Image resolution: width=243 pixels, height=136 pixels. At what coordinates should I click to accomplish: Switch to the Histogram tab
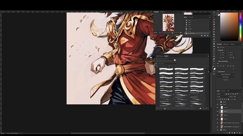click(x=163, y=12)
